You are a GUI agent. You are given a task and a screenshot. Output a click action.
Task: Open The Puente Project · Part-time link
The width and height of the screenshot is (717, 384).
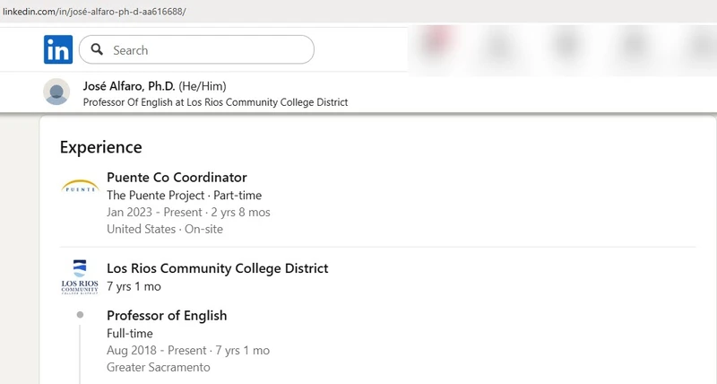[x=185, y=196]
